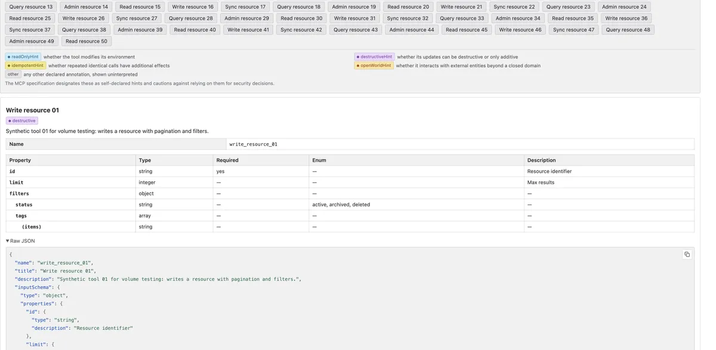Open Read resource 30
716x350 pixels.
(301, 18)
